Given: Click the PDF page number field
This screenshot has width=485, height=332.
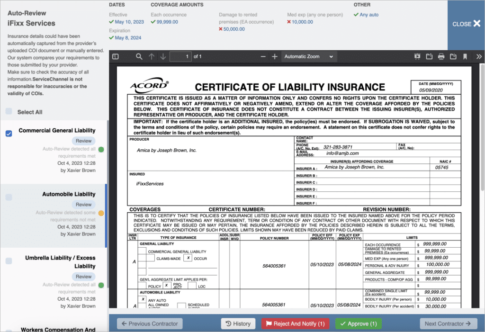Looking at the screenshot, I should (180, 57).
